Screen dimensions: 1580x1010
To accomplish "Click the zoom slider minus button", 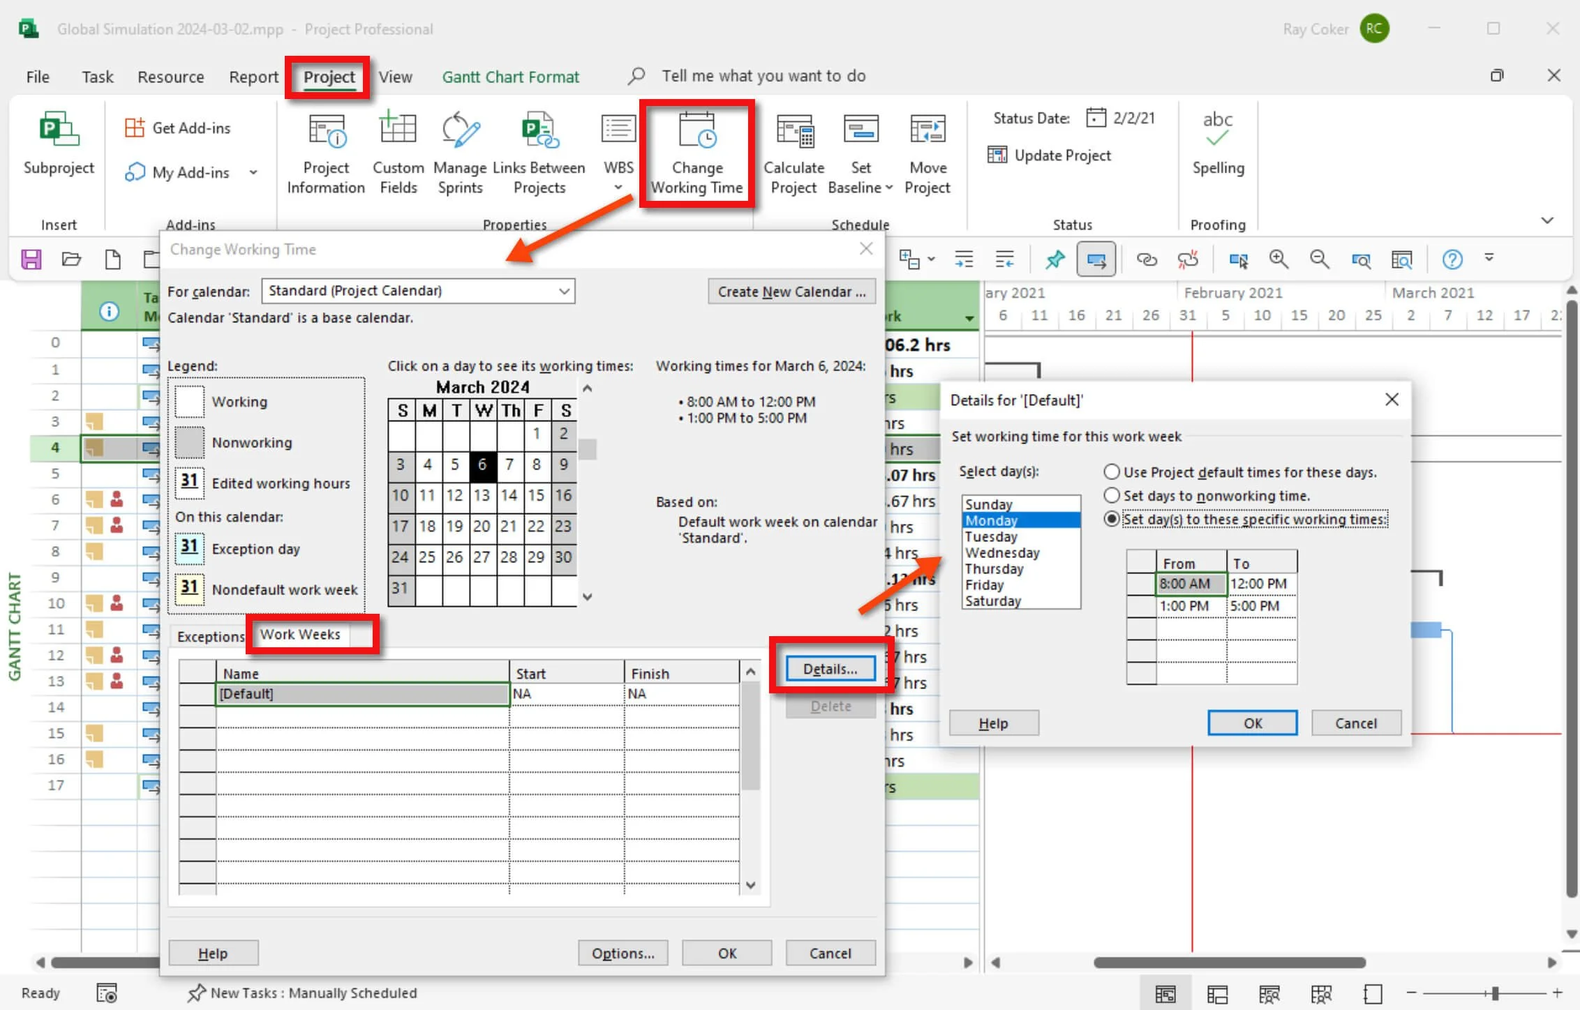I will pyautogui.click(x=1411, y=993).
